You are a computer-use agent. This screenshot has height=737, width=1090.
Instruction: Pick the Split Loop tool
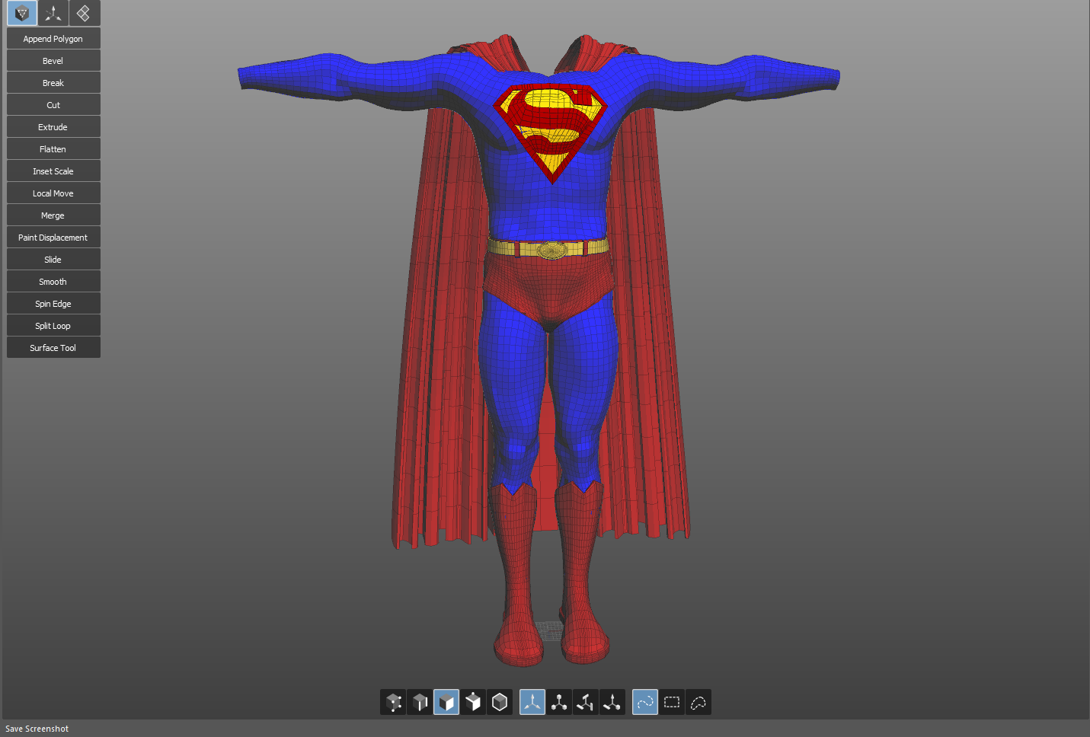(x=53, y=326)
